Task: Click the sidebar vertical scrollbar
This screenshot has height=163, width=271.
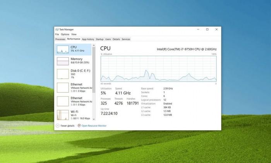Action: (x=94, y=77)
